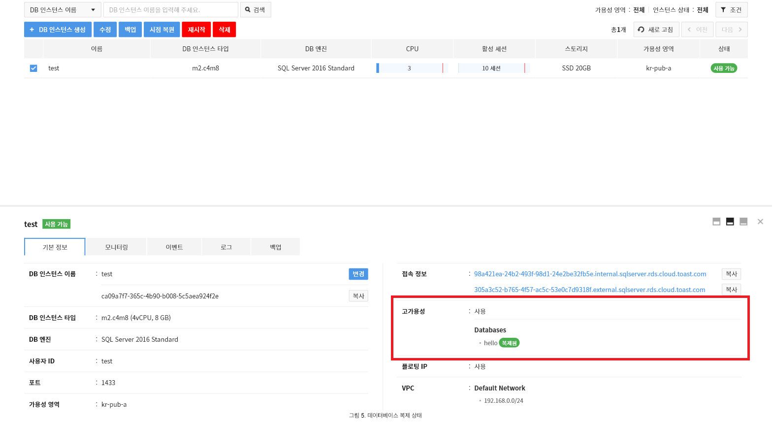Click the 인스턴스 상태 전체 filter label
The height and width of the screenshot is (423, 773).
click(x=680, y=10)
